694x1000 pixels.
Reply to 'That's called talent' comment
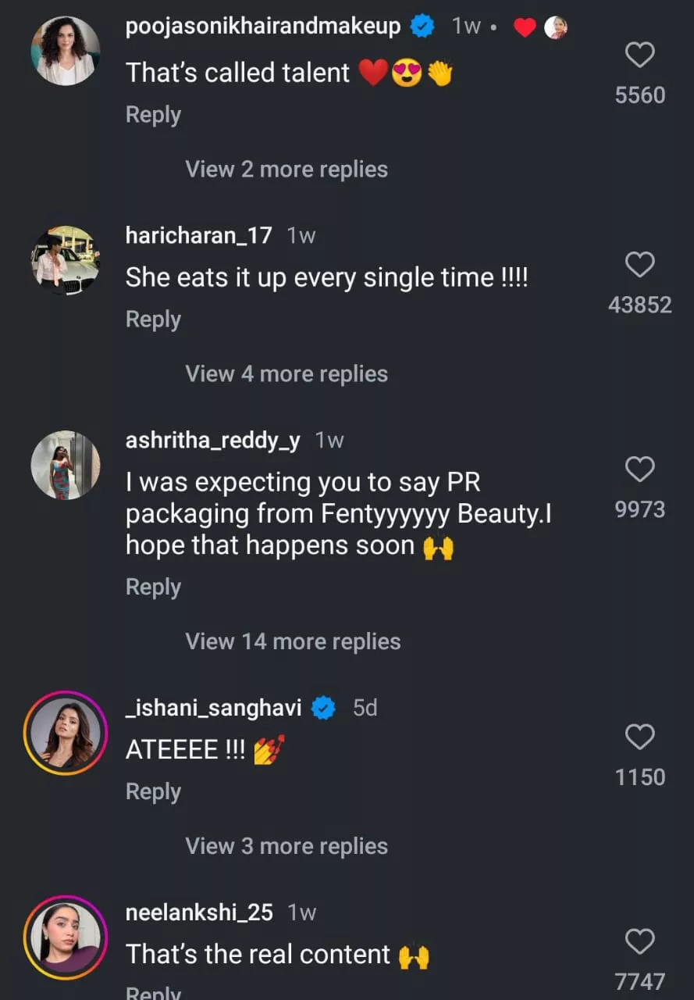[153, 115]
